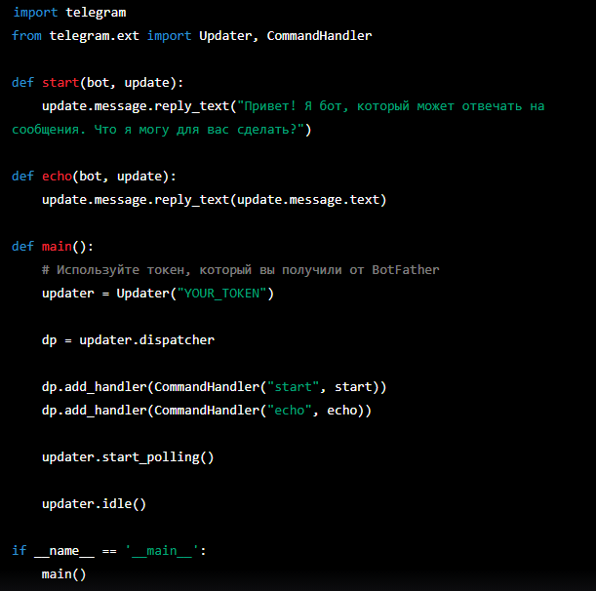Click 'CommandHandler' in the from-import line
Viewport: 596px width, 591px height.
click(x=319, y=36)
